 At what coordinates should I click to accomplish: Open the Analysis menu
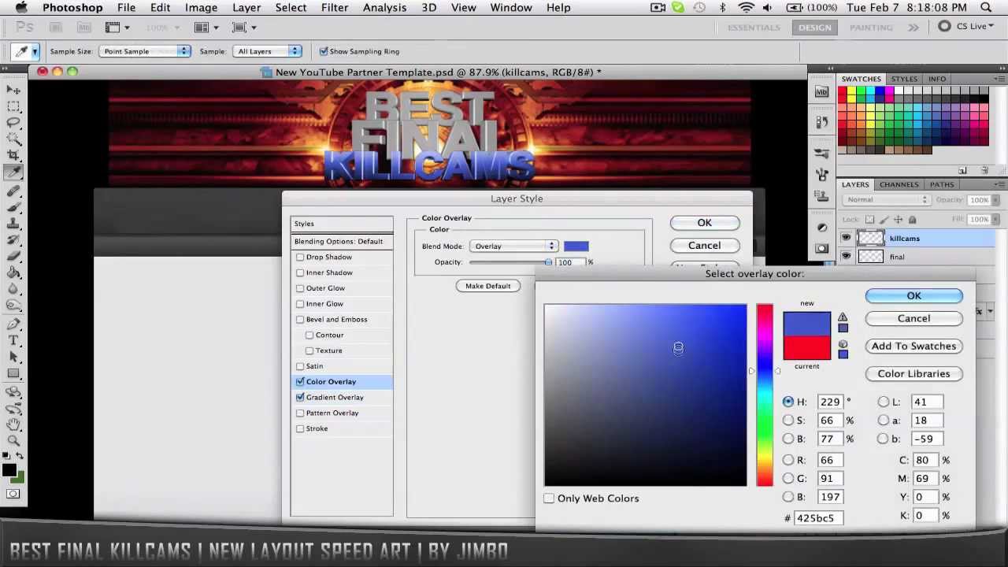point(384,8)
